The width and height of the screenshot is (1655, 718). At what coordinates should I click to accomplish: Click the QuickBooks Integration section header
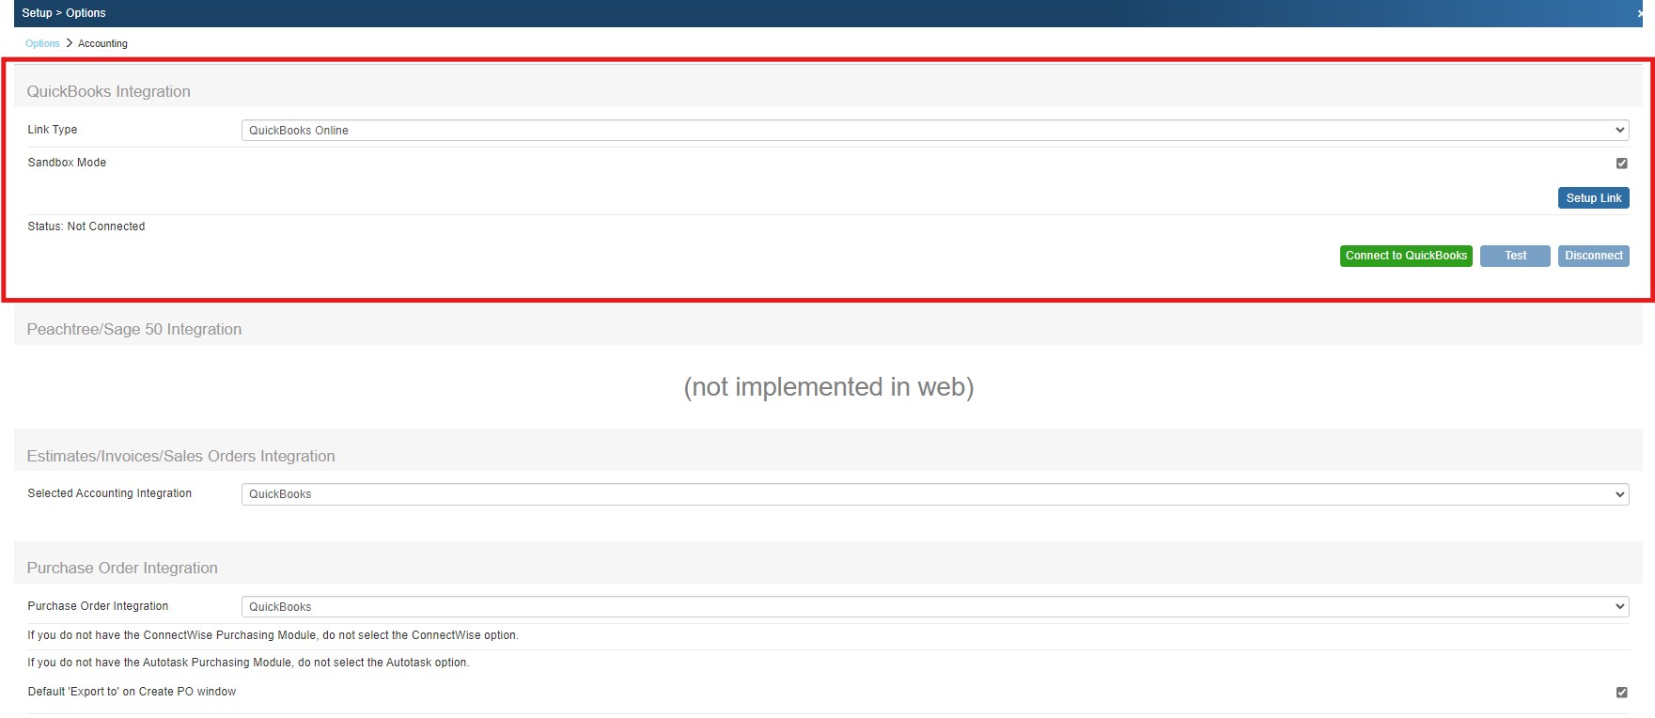[108, 91]
